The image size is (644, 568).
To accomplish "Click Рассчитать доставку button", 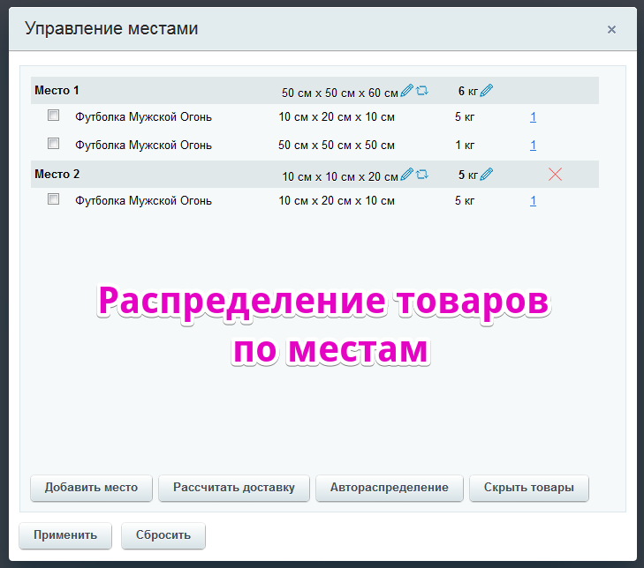I will coord(234,488).
